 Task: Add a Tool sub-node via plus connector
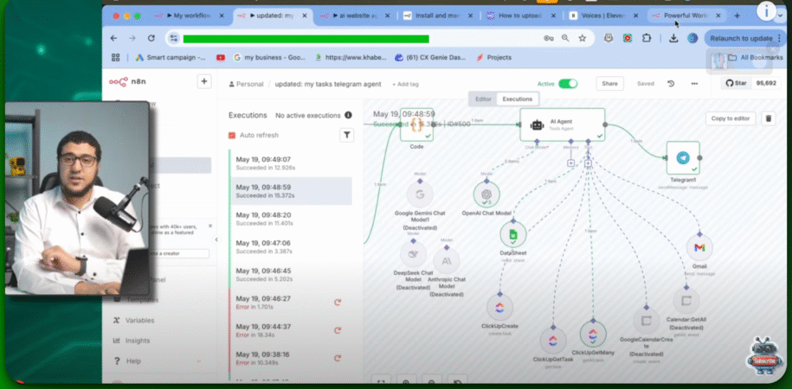pos(588,163)
